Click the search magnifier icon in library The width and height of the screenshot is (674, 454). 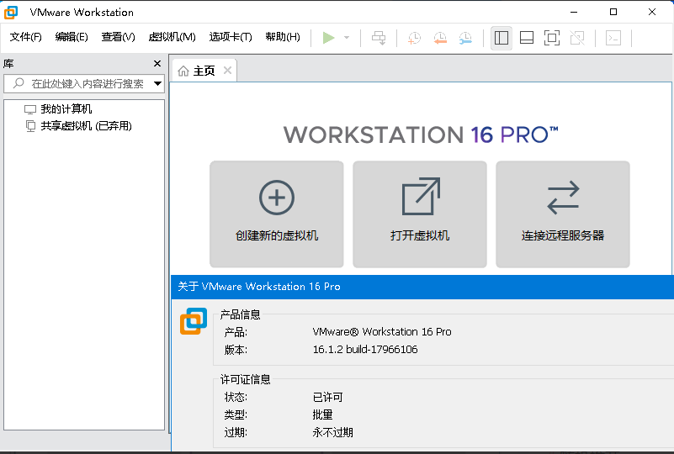click(18, 83)
